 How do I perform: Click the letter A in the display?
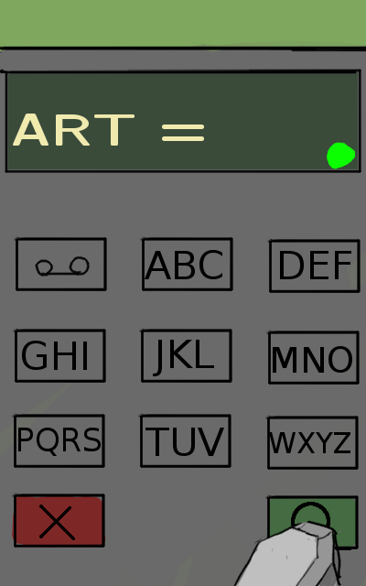coord(31,130)
